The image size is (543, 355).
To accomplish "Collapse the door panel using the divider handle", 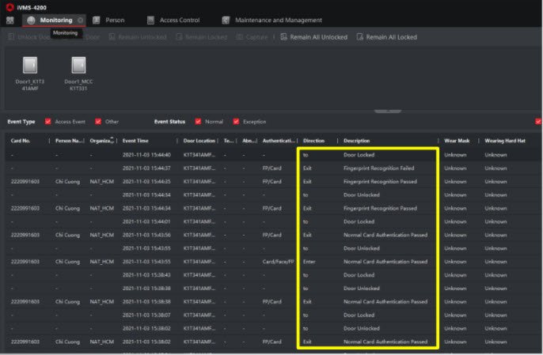I will coord(387,111).
